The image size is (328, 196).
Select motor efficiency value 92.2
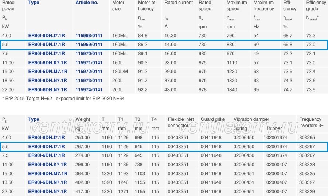coord(142,90)
